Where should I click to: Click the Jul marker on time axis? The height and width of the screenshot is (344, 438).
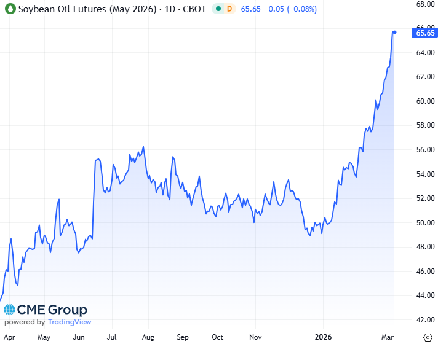[x=113, y=337]
